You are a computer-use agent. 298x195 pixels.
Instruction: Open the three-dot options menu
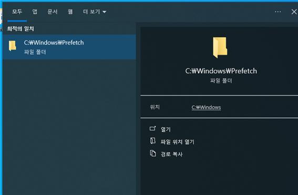point(278,12)
